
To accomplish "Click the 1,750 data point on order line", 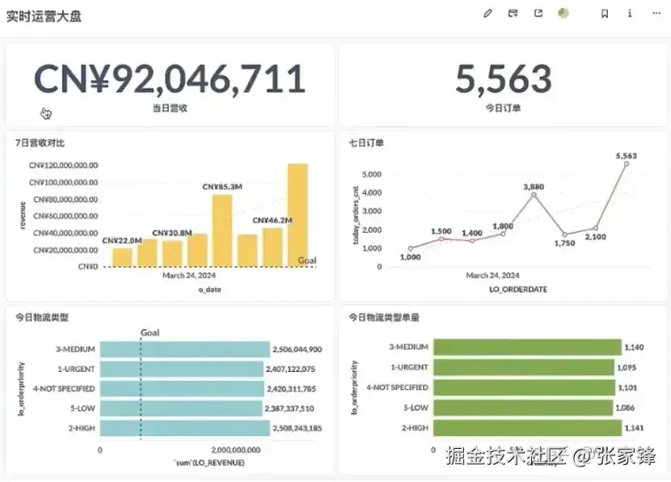I will click(565, 235).
